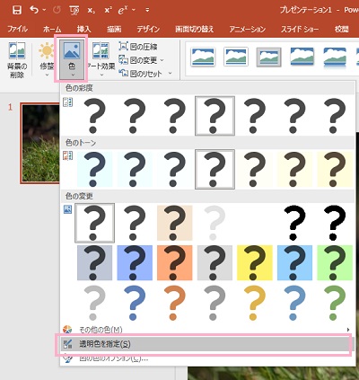Image resolution: width=359 pixels, height=380 pixels.
Task: Pick the selected tone preset under 色のトーン
Action: (215, 170)
